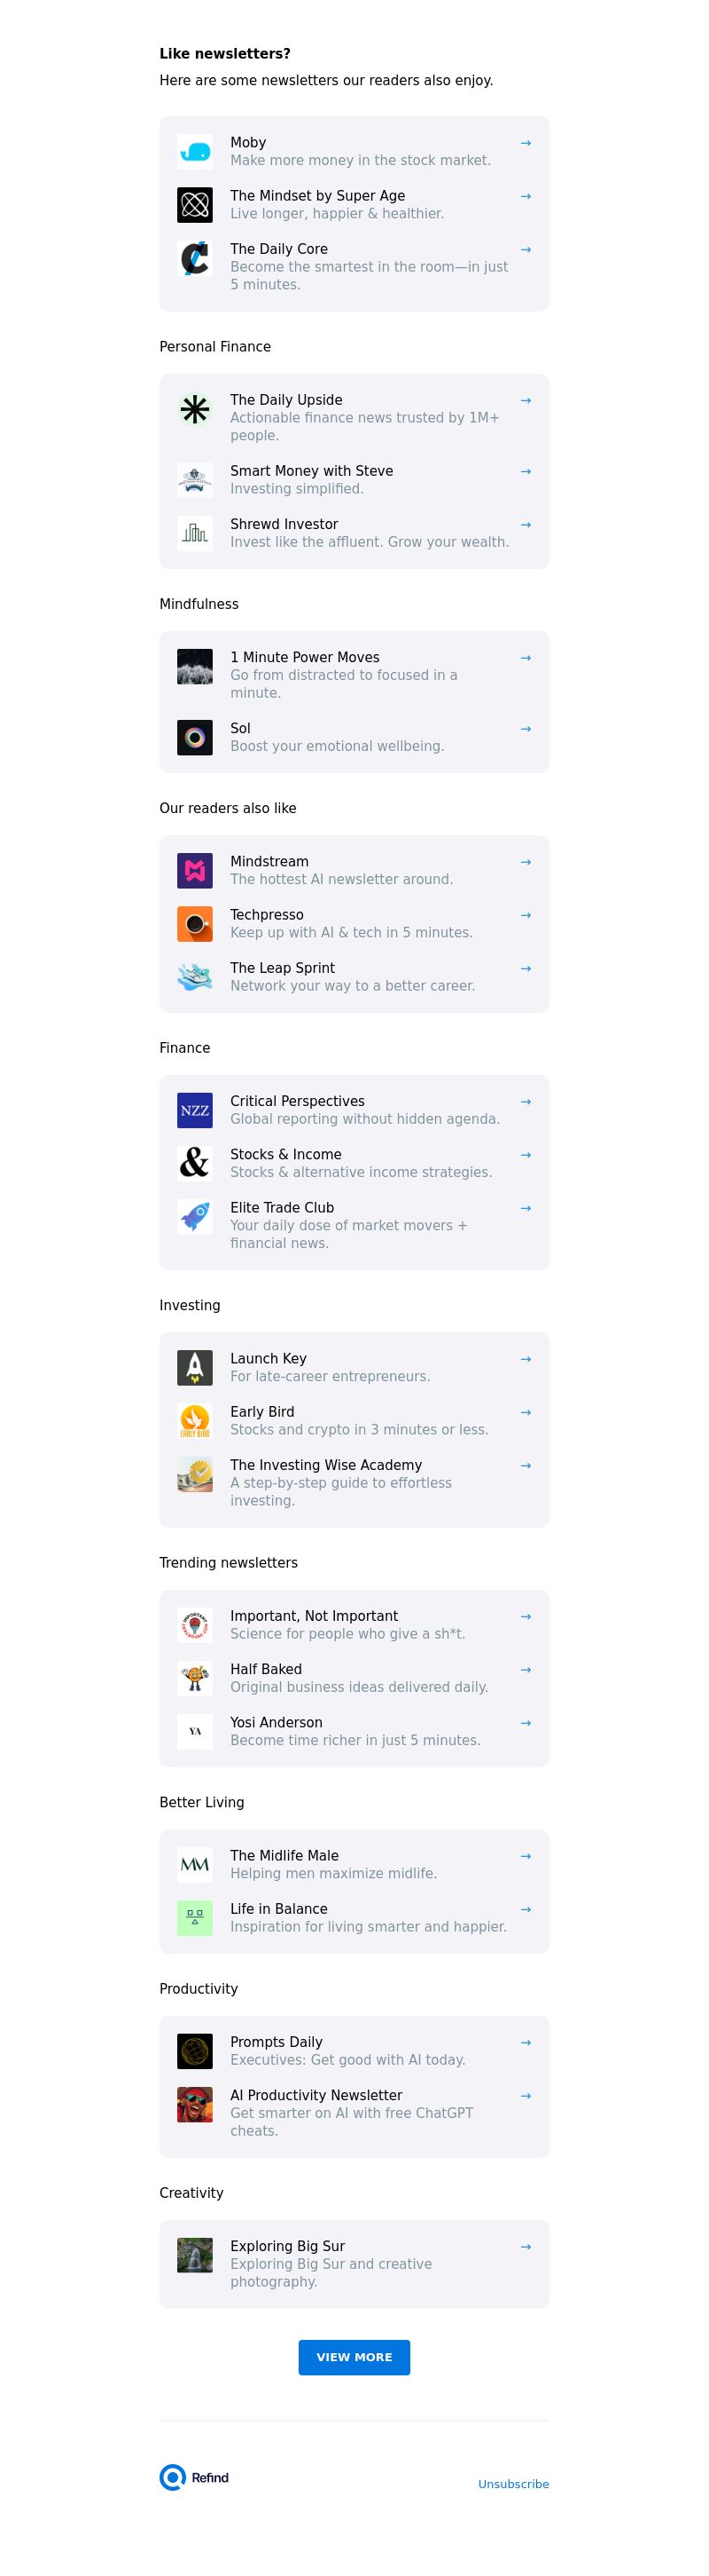Open the Prompts Daily newsletter title
The height and width of the screenshot is (2576, 709).
coord(277,2042)
